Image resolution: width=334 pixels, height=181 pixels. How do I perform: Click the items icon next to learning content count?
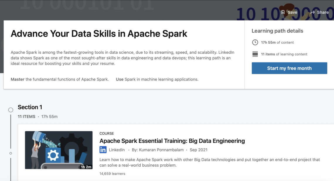[x=255, y=54]
